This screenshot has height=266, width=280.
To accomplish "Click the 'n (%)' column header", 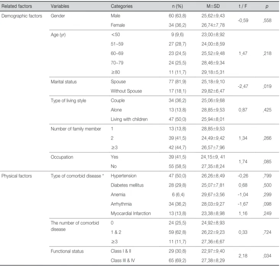I will point(177,6).
